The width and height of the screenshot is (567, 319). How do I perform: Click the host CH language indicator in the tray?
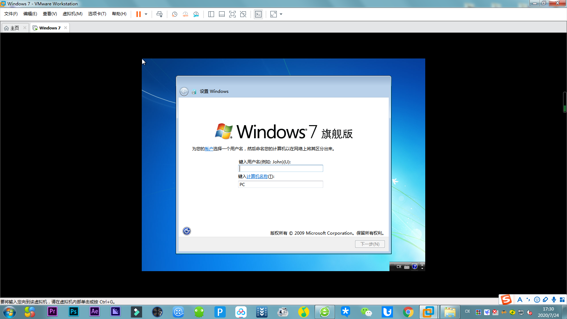point(467,312)
